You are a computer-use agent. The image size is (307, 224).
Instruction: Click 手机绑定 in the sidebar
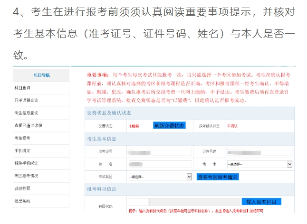(23, 150)
